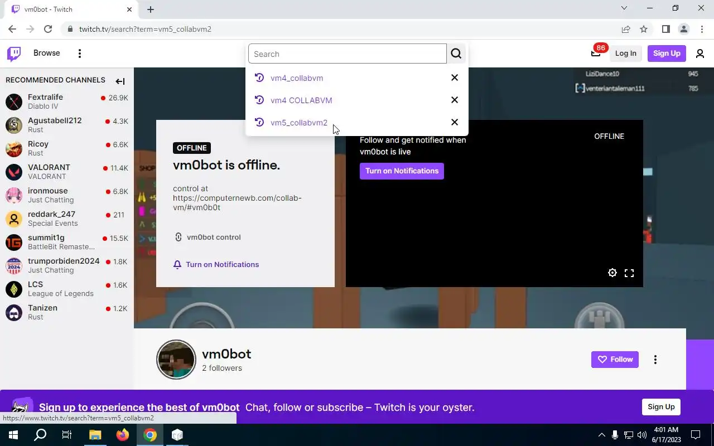The width and height of the screenshot is (714, 446).
Task: Open the user account icon menu
Action: pos(700,54)
